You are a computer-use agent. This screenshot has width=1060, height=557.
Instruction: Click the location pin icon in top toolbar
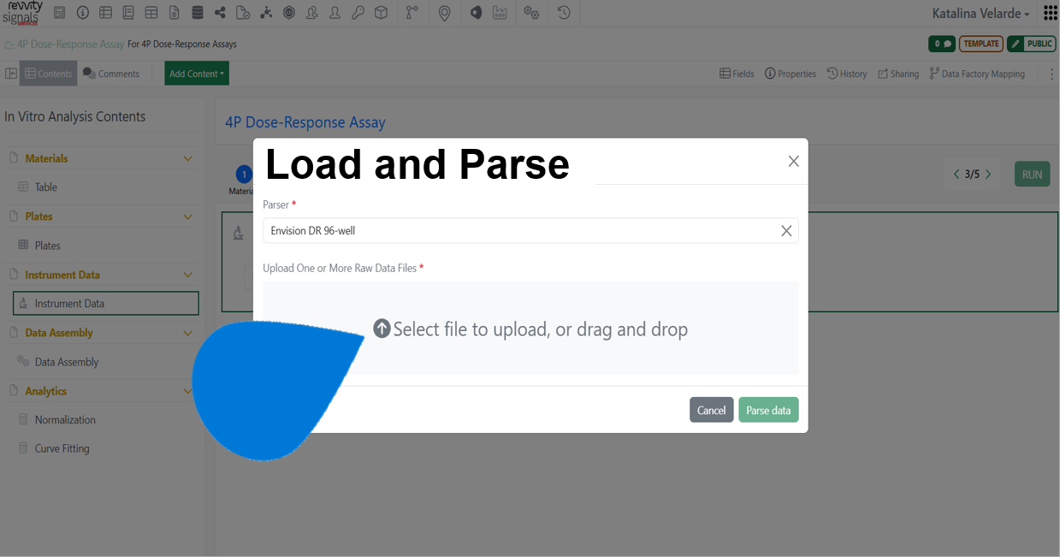(444, 13)
